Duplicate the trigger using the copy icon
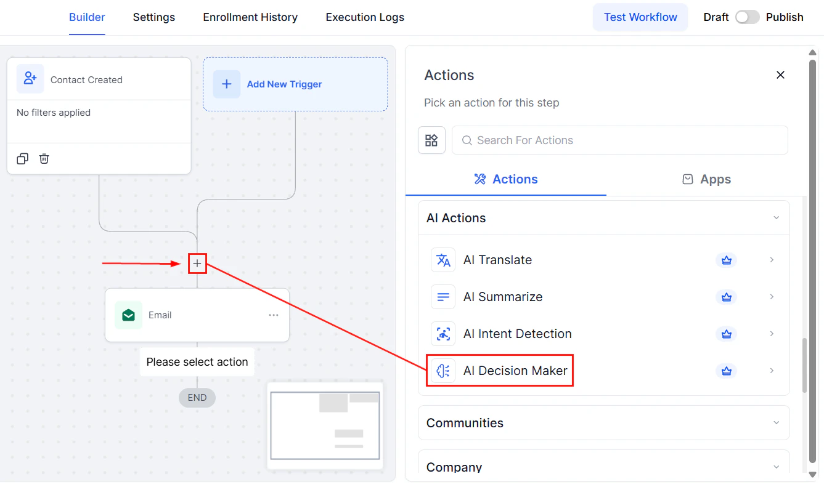The image size is (824, 487). click(22, 158)
